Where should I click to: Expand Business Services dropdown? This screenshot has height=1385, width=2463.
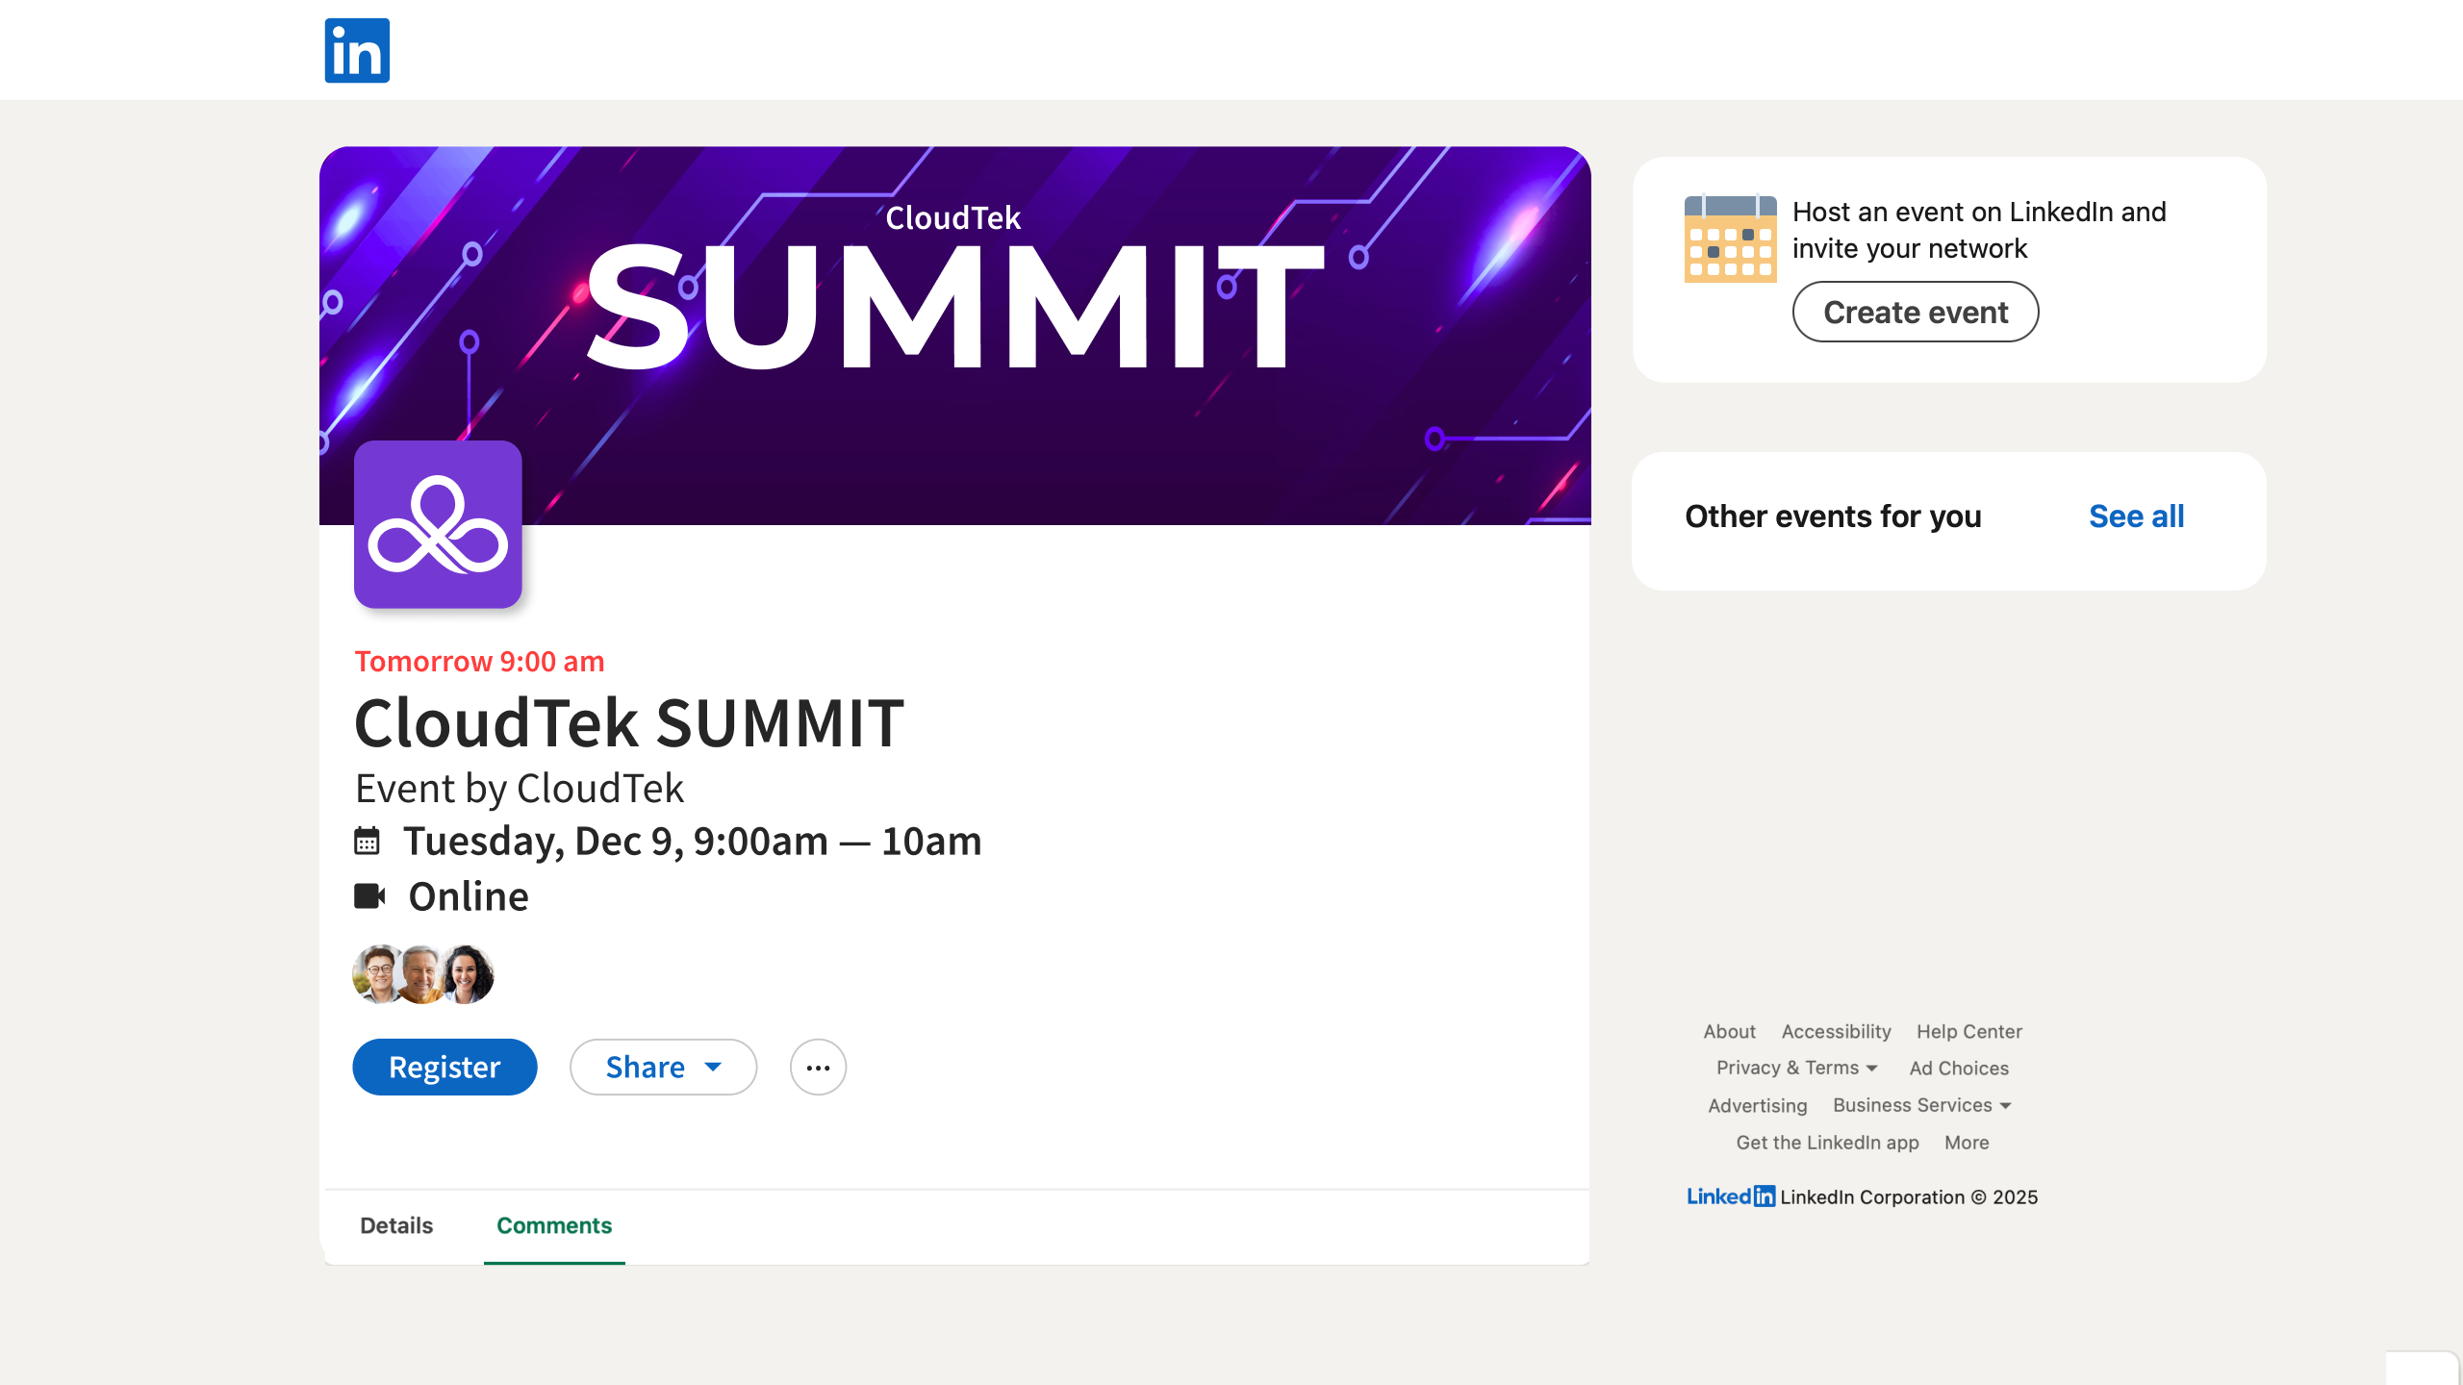point(1921,1105)
